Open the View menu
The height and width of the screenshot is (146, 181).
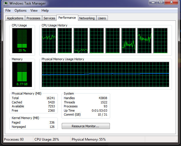34,11
